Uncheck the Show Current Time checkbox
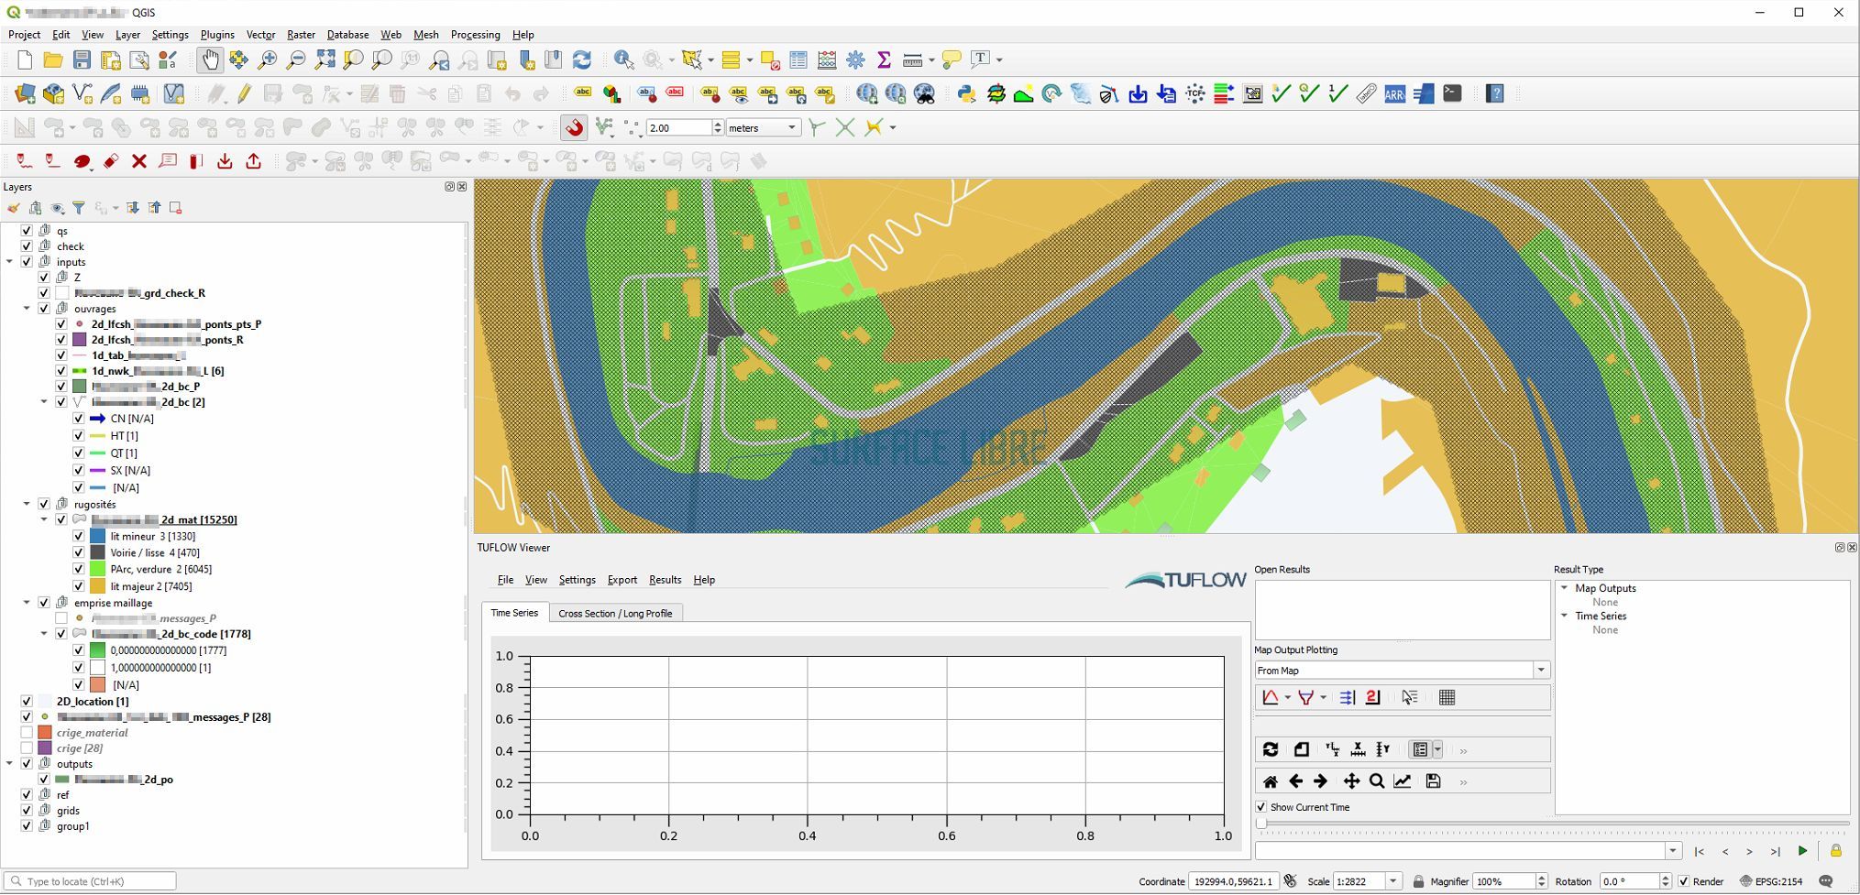The width and height of the screenshot is (1860, 895). click(1261, 807)
